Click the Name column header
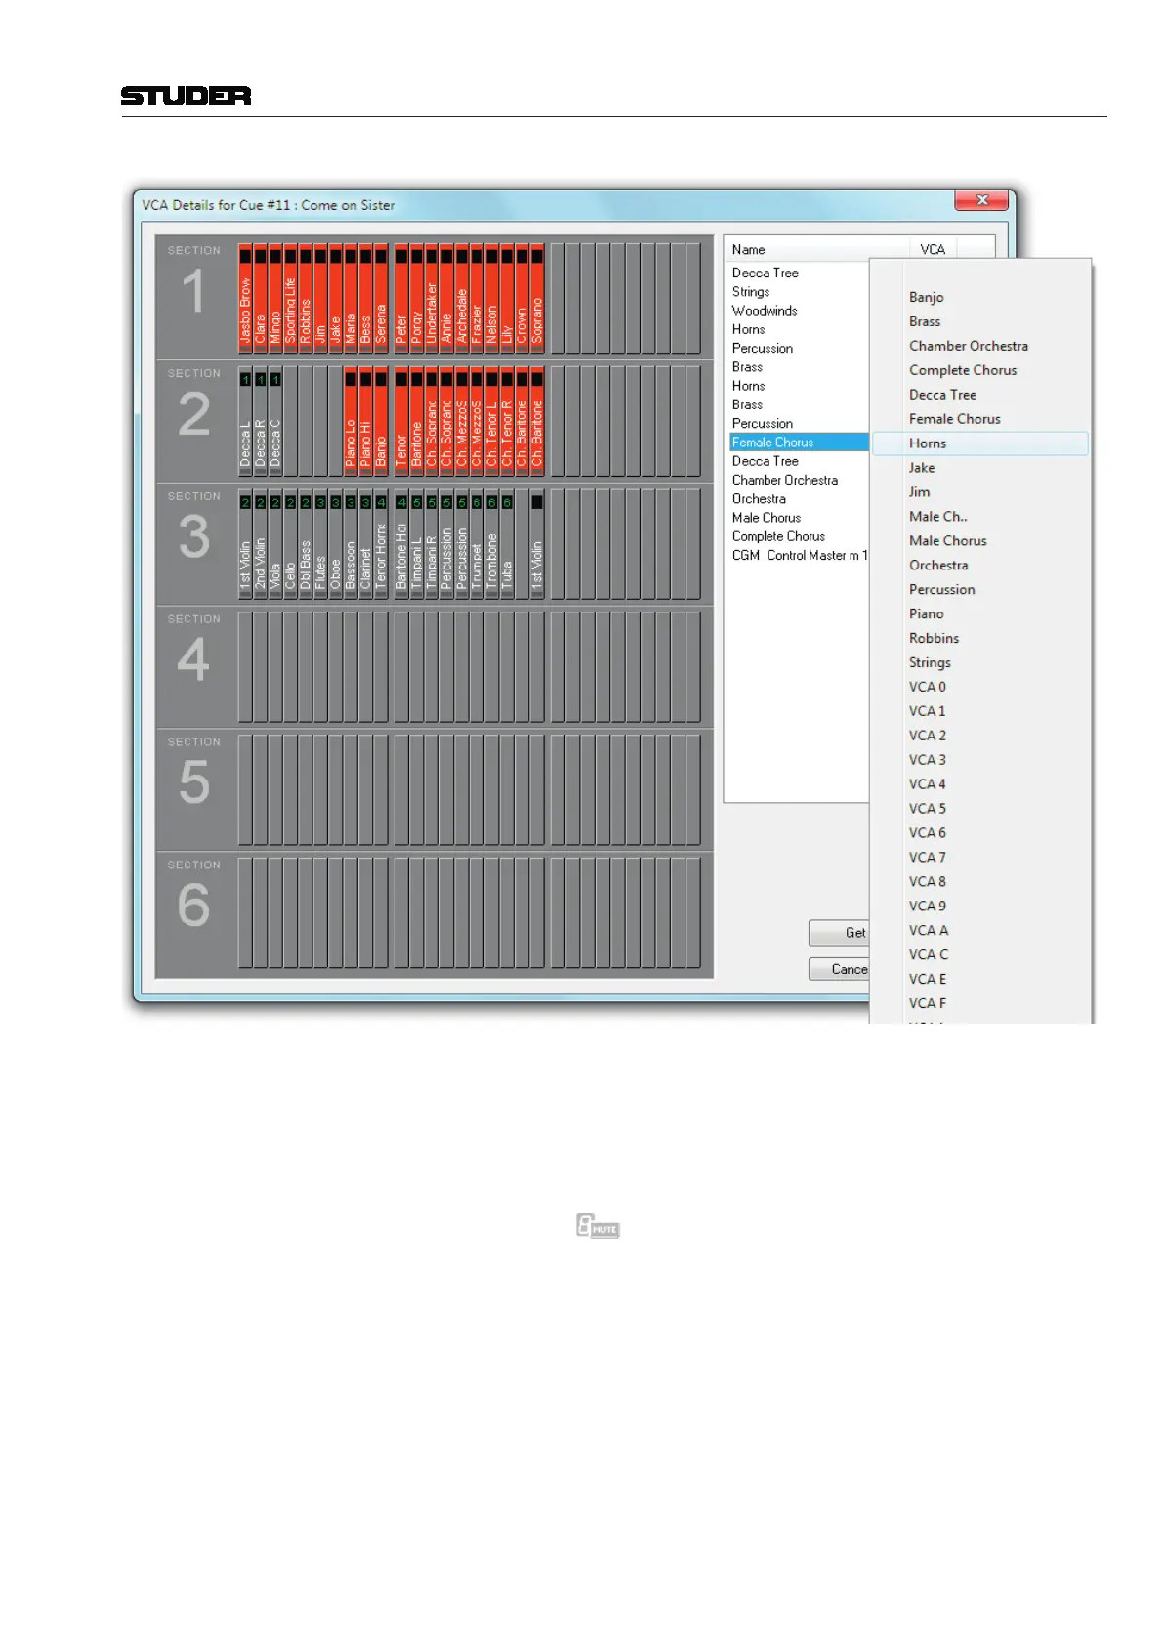The image size is (1163, 1645). pos(817,249)
